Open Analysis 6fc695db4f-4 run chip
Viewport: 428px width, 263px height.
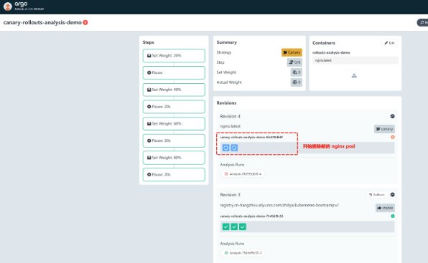click(243, 173)
